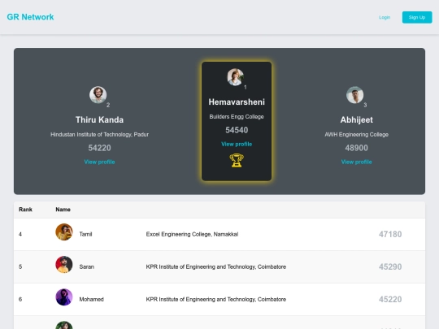Image resolution: width=439 pixels, height=329 pixels.
Task: Select the name Saran
Action: [86, 266]
